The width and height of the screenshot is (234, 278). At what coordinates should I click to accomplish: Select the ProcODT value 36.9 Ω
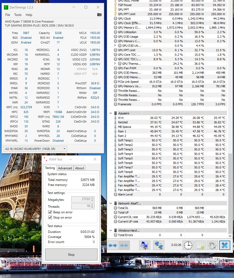[x=95, y=83]
